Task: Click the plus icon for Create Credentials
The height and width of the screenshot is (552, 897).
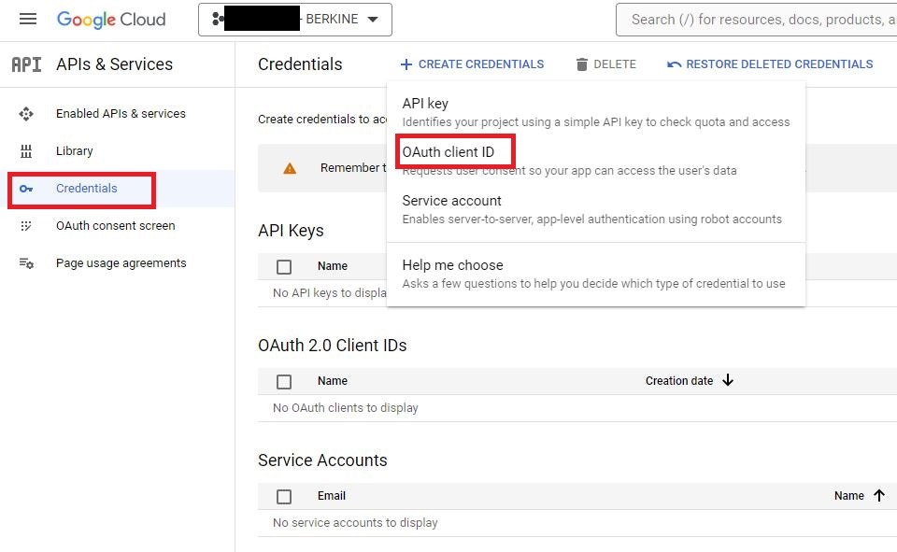Action: [x=406, y=64]
